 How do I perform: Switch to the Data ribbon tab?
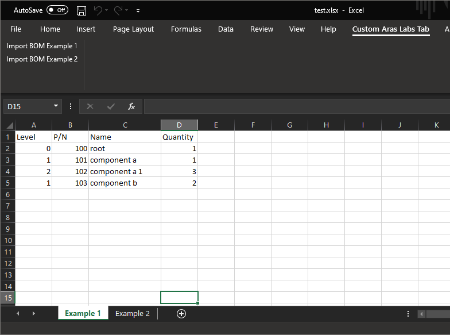coord(226,29)
